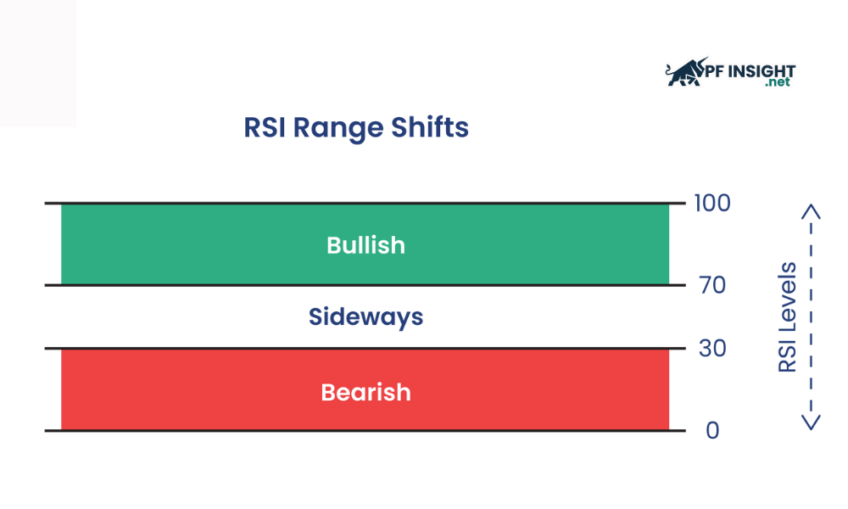Click the upward arrowhead beside RSI Levels

point(812,210)
